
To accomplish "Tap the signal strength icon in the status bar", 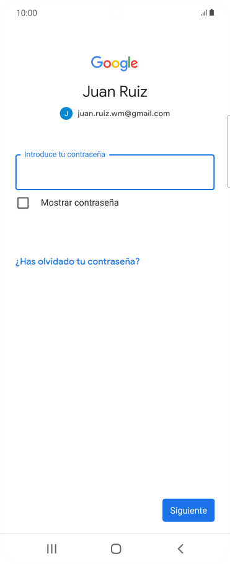I will (x=204, y=13).
